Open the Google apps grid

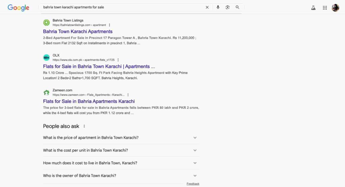(325, 8)
